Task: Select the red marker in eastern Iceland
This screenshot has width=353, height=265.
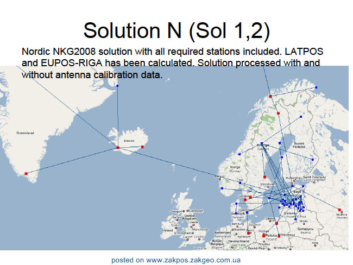Action: 142,147
